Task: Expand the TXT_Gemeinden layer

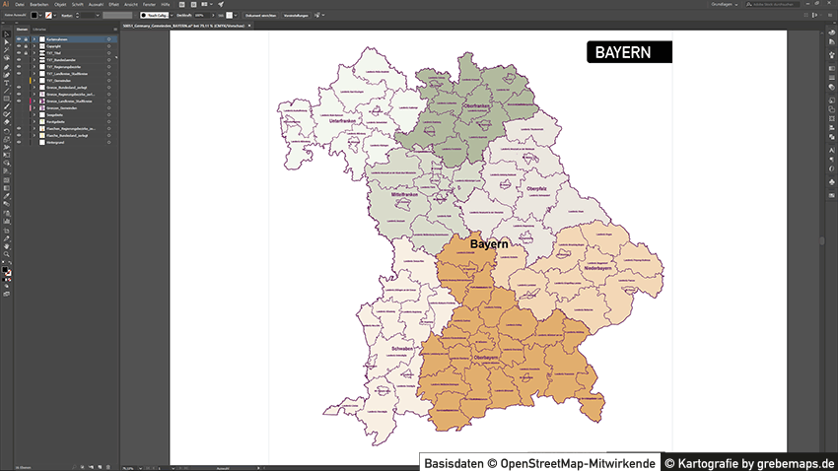Action: tap(34, 80)
